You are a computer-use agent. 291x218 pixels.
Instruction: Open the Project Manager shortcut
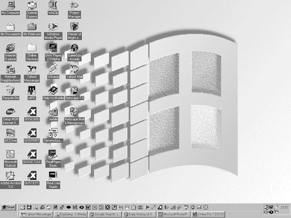point(74,10)
